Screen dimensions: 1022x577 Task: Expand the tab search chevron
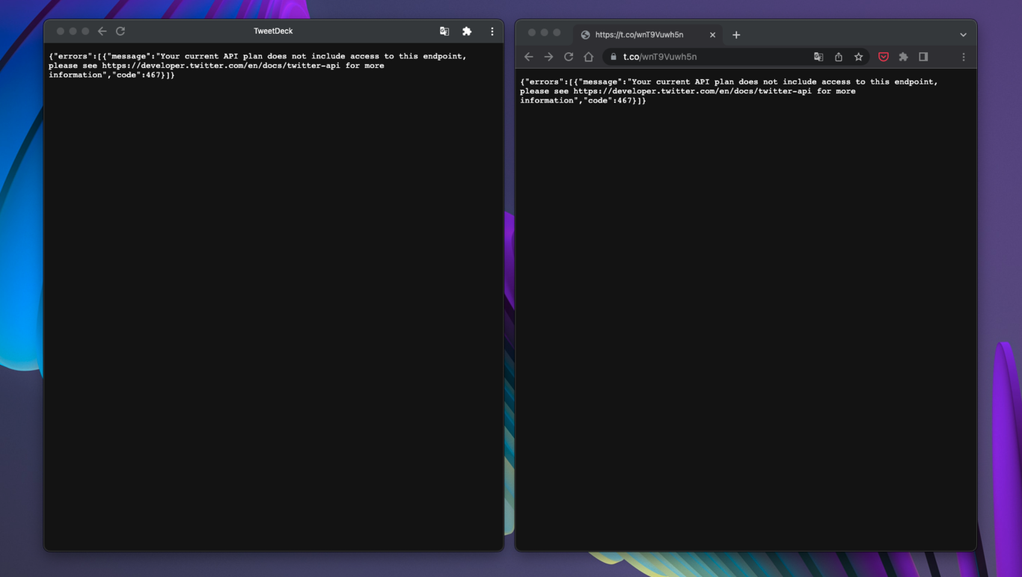coord(963,34)
